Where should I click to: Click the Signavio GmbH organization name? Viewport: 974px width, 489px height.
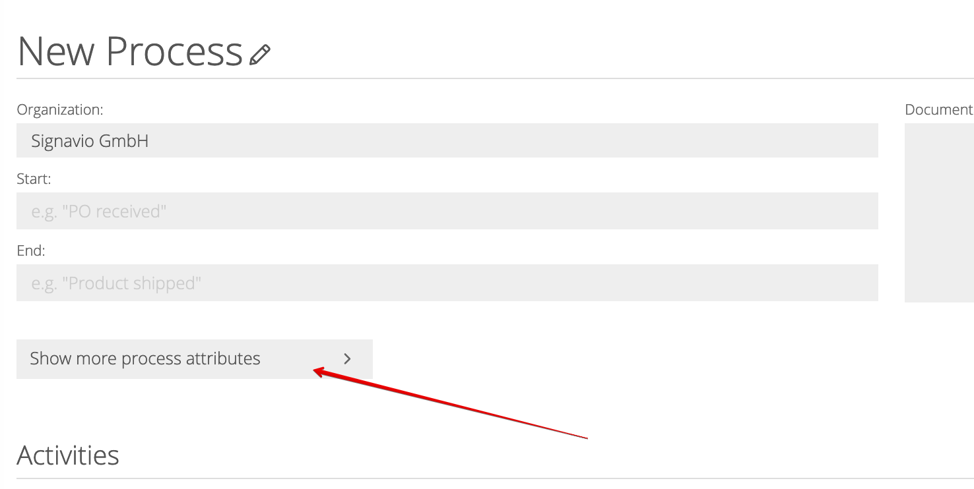90,141
